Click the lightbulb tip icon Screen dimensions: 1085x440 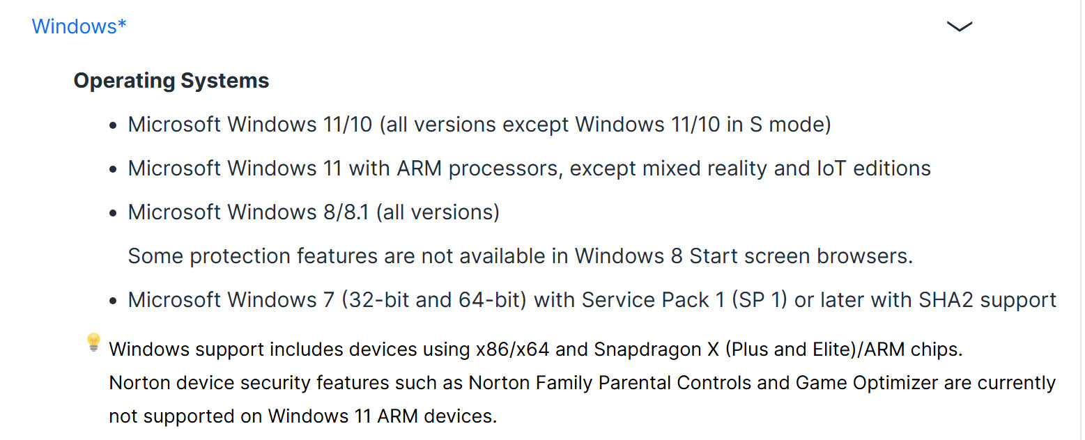93,343
